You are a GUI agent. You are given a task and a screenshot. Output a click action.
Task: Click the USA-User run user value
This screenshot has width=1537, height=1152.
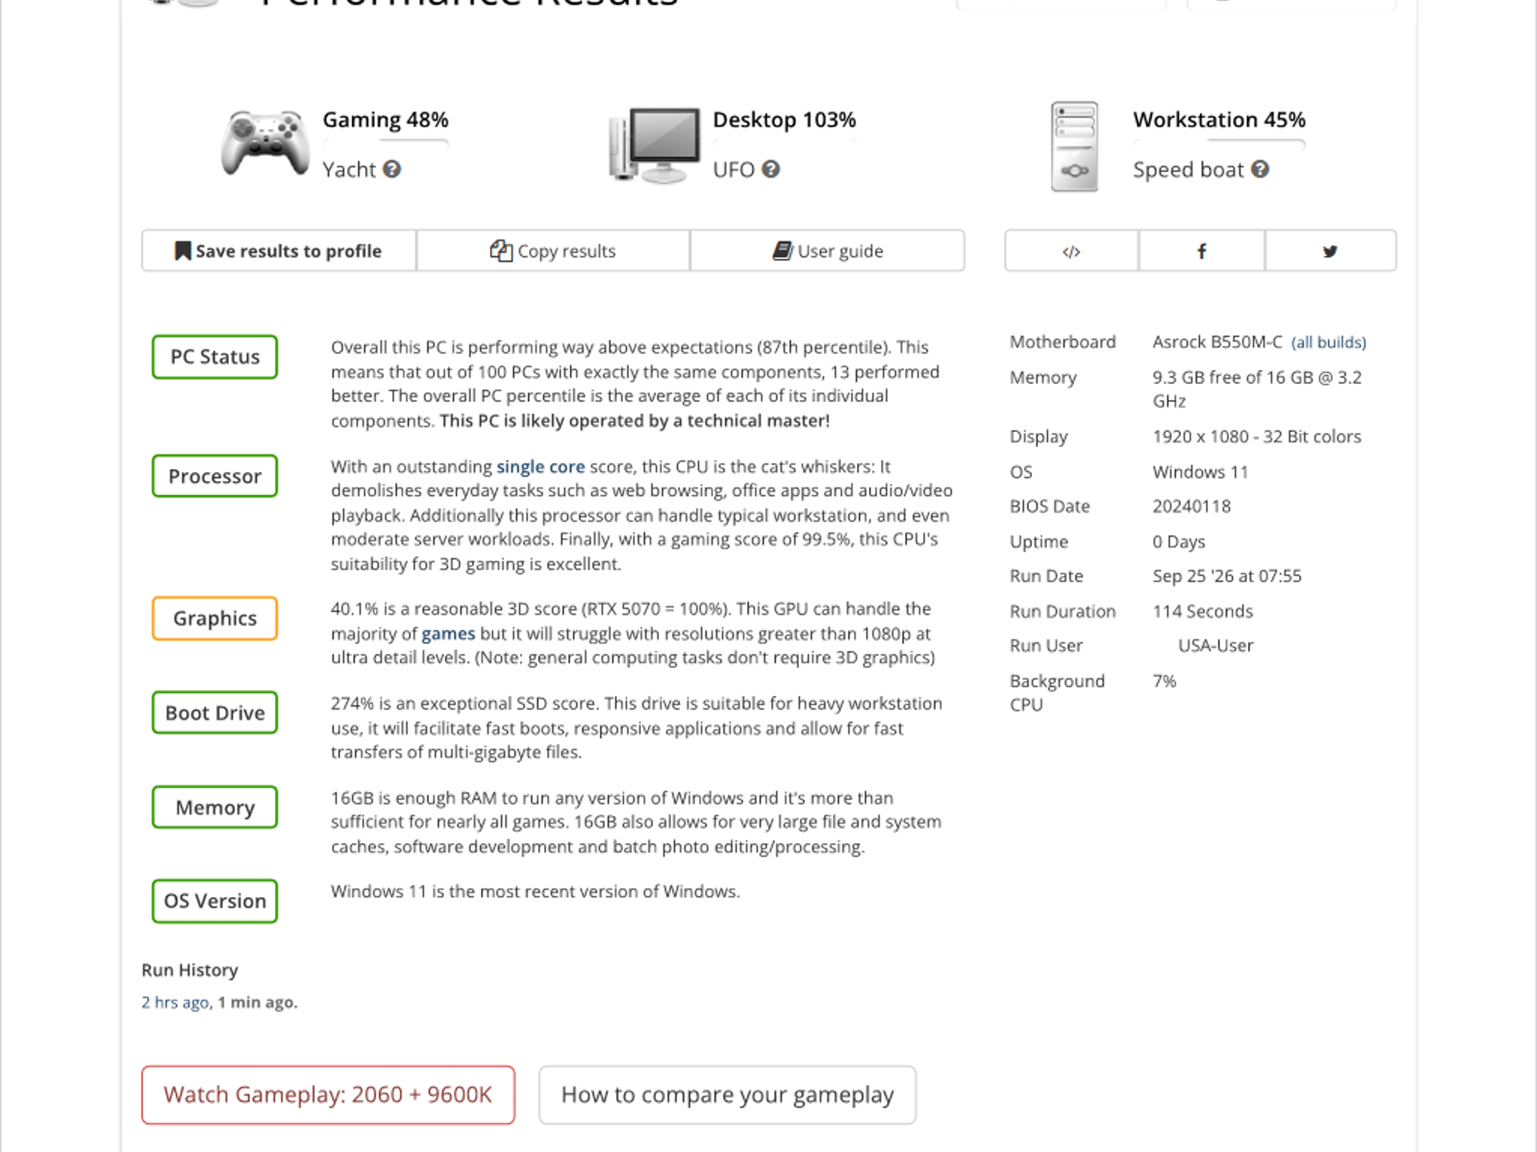coord(1216,646)
